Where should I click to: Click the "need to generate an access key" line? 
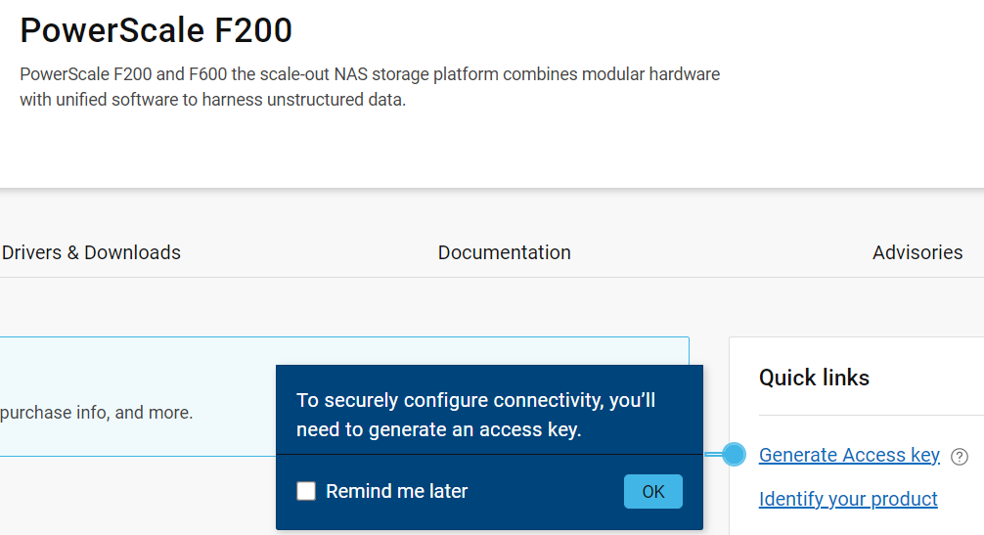438,429
